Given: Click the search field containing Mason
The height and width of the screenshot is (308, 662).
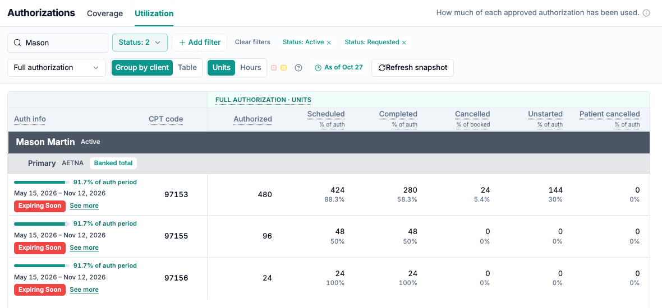Looking at the screenshot, I should click(x=58, y=43).
